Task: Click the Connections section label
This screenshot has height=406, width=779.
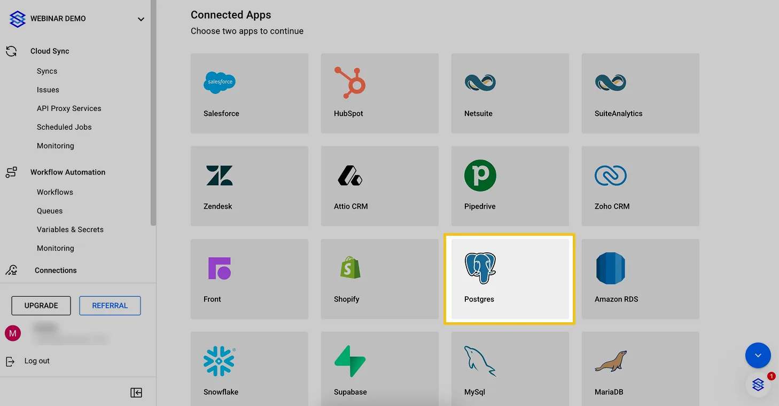Action: [56, 270]
